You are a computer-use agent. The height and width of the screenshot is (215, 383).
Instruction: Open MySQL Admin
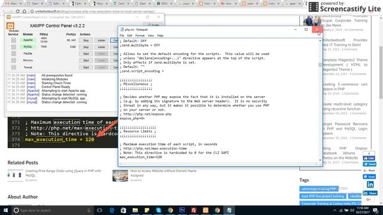(101, 47)
